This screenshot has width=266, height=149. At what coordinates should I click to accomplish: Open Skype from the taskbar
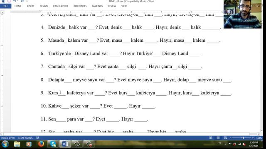coord(53,144)
